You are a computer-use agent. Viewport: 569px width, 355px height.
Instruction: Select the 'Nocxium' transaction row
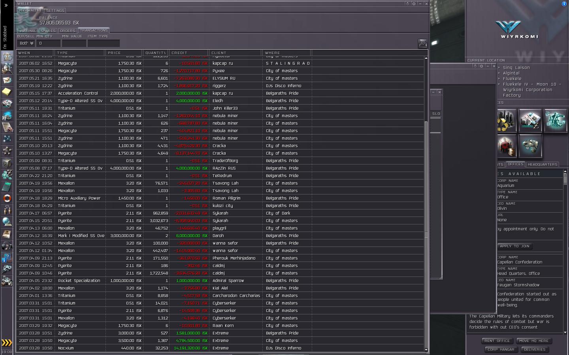220,348
